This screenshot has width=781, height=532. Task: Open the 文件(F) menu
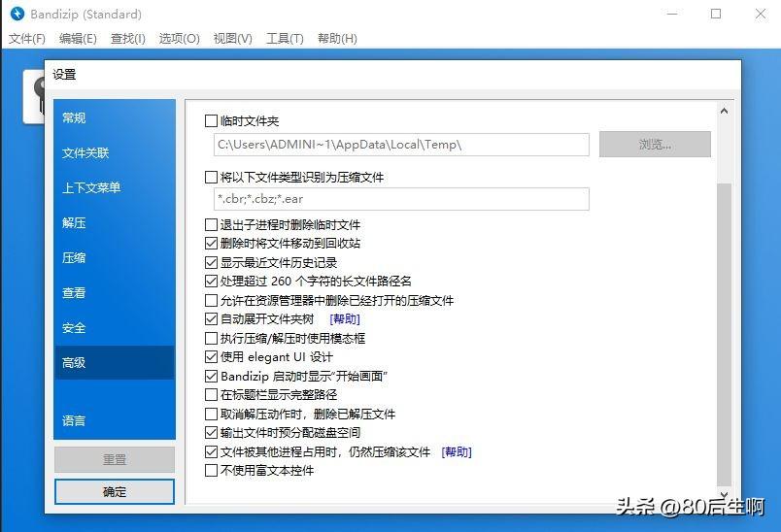27,38
